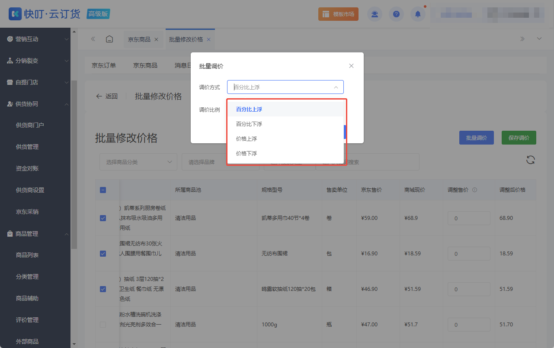Click the 返回 back arrow link

[107, 96]
